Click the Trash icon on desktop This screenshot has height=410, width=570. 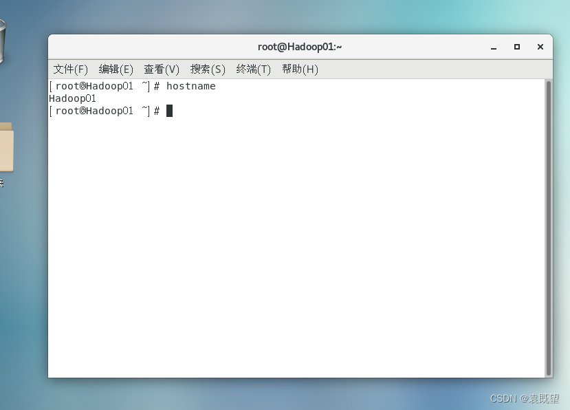[2, 42]
